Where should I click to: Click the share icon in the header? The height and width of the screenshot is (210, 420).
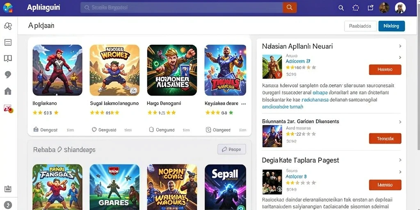tap(370, 7)
